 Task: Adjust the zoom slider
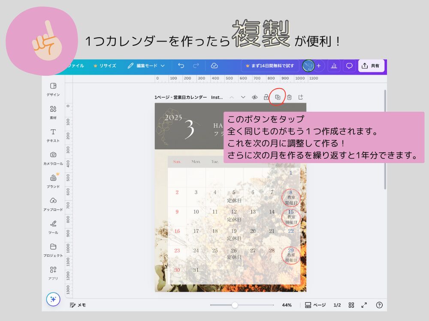click(235, 305)
